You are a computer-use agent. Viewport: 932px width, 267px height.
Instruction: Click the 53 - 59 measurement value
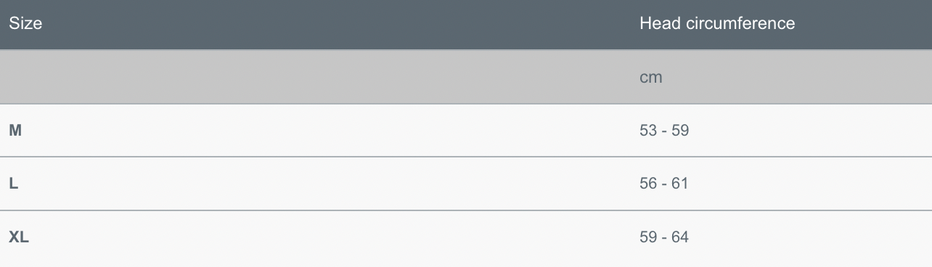(x=663, y=131)
